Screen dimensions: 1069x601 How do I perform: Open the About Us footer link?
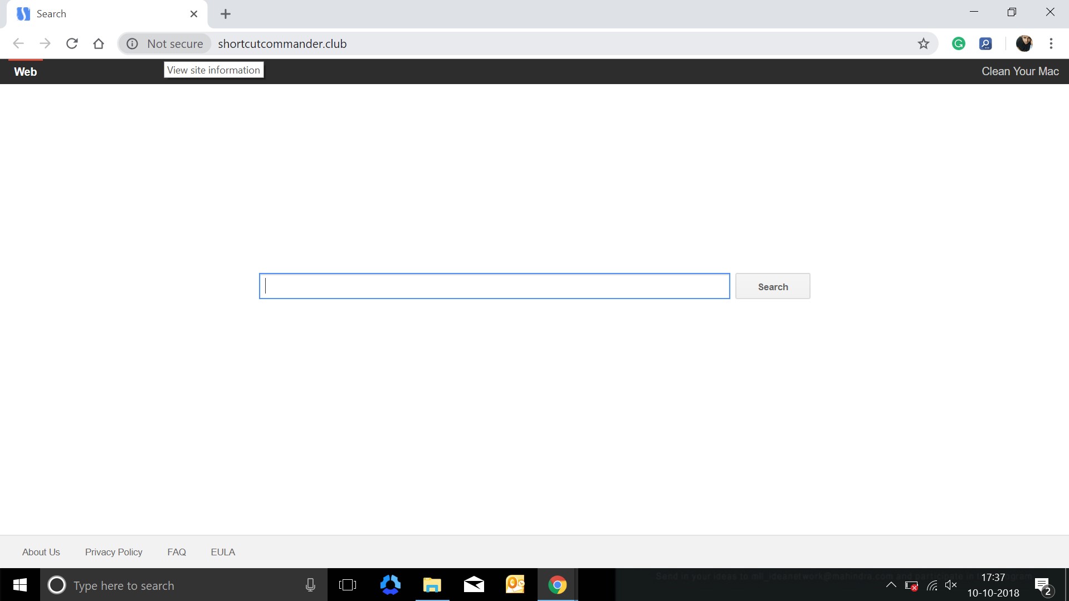click(x=41, y=552)
